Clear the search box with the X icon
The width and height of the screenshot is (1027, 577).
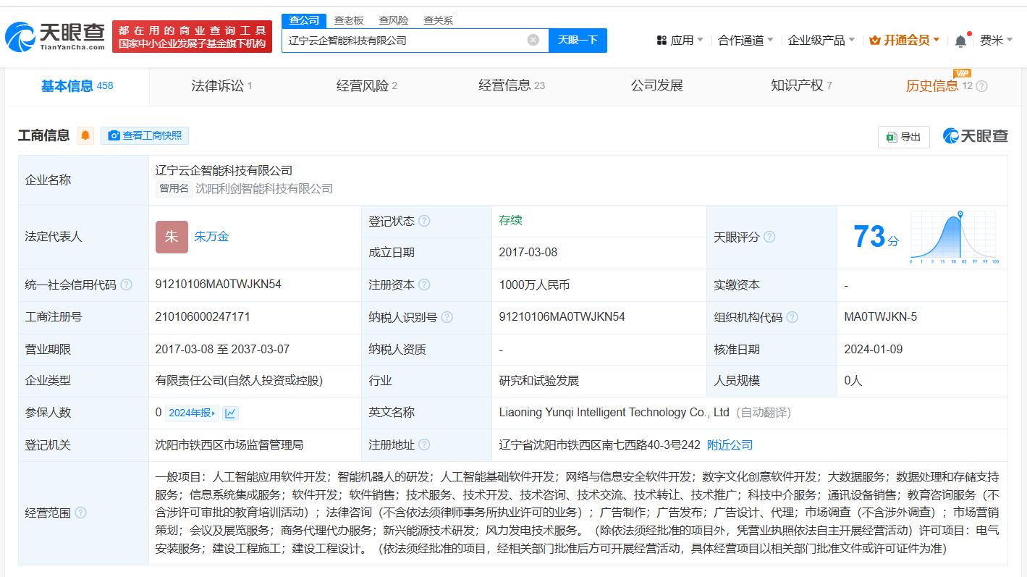click(533, 40)
